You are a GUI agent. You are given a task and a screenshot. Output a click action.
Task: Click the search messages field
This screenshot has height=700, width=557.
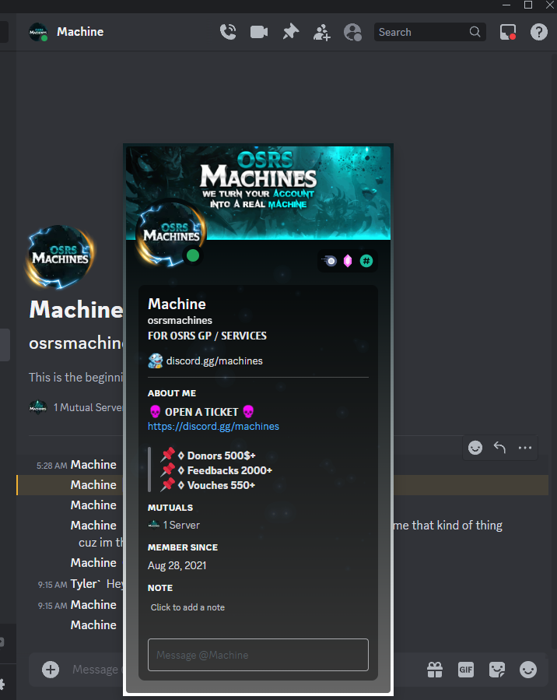click(429, 32)
